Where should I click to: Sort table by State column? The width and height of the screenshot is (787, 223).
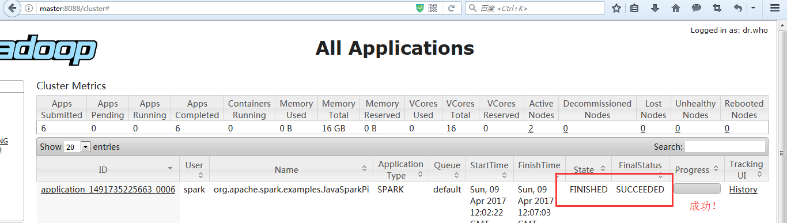[x=588, y=169]
